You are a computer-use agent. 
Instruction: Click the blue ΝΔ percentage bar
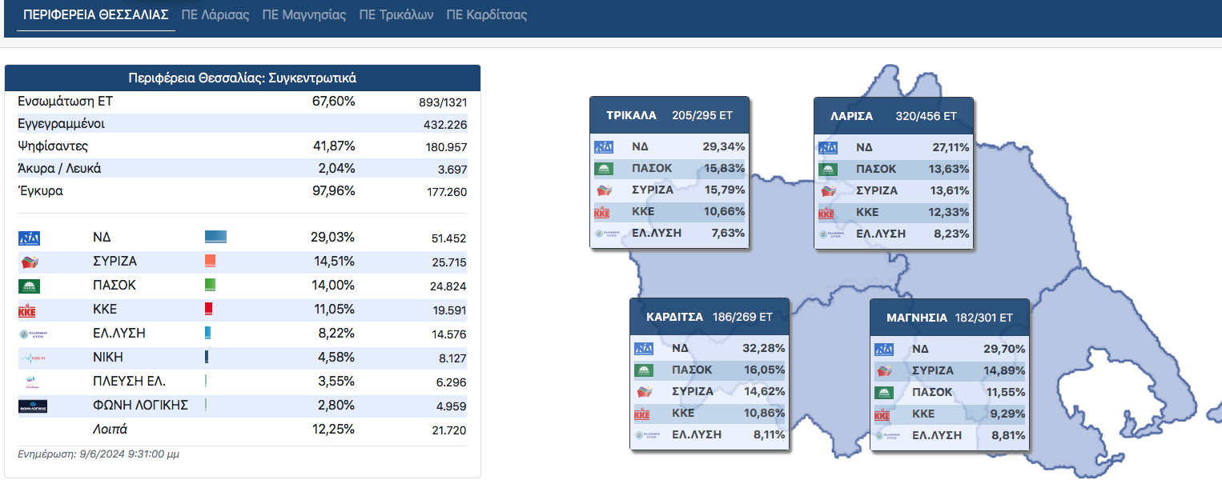pos(215,238)
